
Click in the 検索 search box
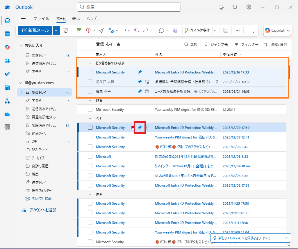pos(131,7)
